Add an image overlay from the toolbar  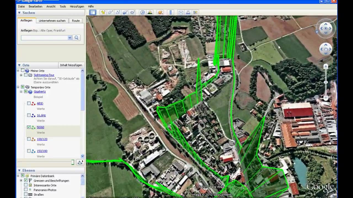[x=125, y=12]
